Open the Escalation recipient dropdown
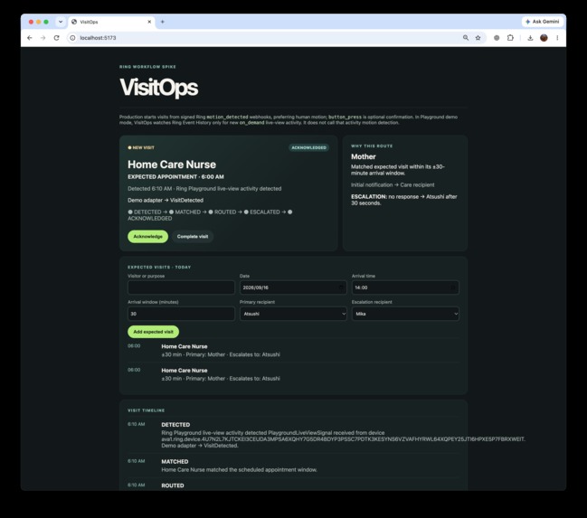Image resolution: width=587 pixels, height=518 pixels. point(405,314)
